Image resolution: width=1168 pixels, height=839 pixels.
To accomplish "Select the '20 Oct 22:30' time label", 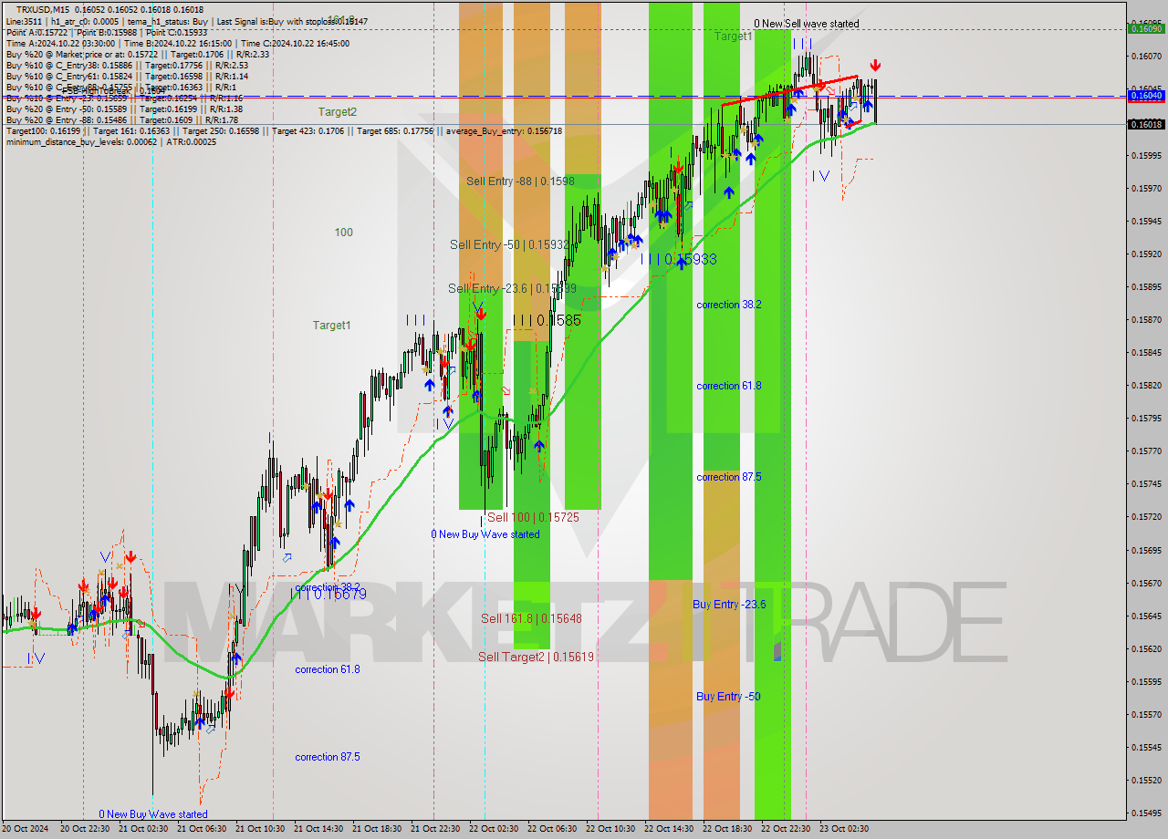I will coord(86,829).
